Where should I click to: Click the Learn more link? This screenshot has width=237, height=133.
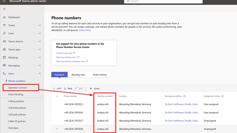[x=85, y=30]
